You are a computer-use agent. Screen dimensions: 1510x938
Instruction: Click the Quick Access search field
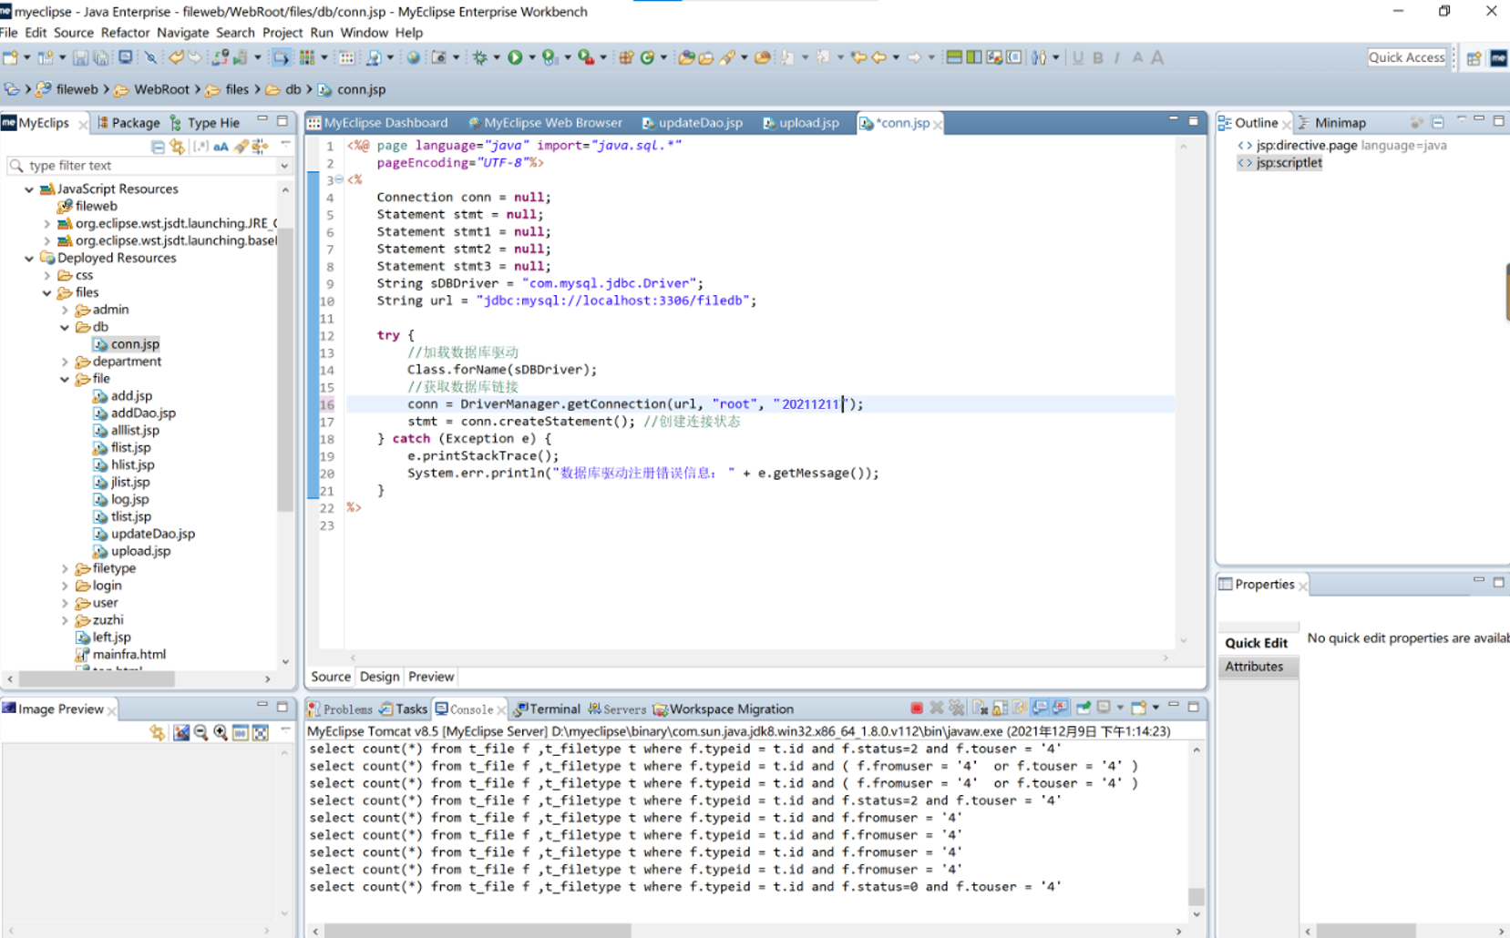tap(1407, 57)
